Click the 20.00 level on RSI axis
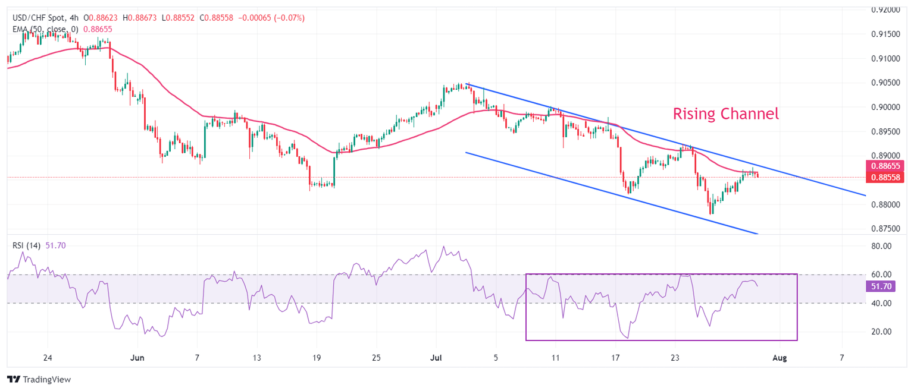 tap(881, 332)
